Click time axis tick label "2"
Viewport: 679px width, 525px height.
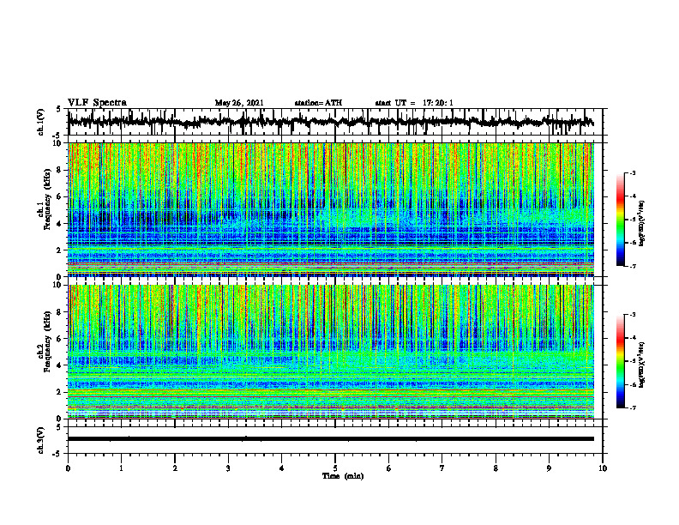175,468
